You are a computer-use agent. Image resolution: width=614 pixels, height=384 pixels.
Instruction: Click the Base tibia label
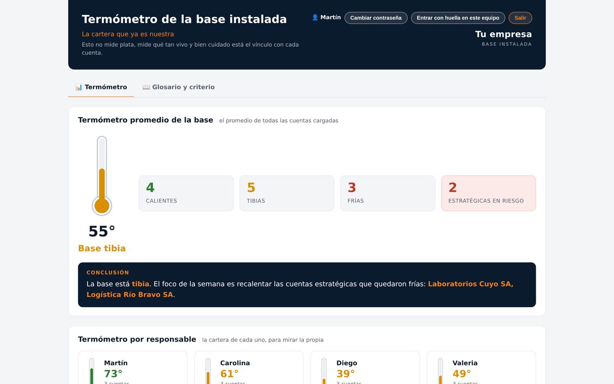point(102,248)
